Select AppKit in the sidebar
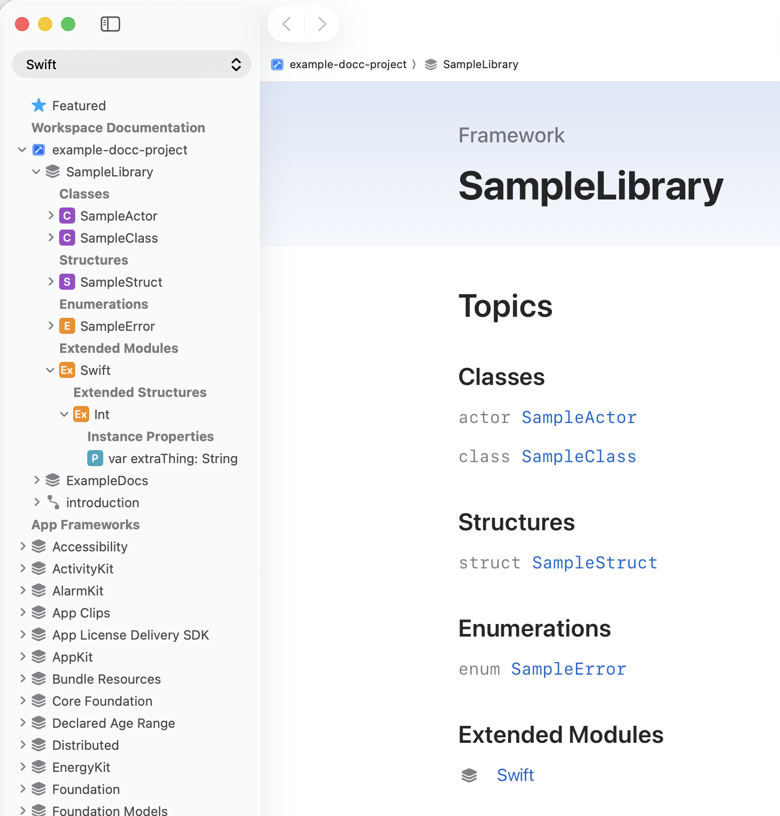The width and height of the screenshot is (780, 816). point(73,657)
